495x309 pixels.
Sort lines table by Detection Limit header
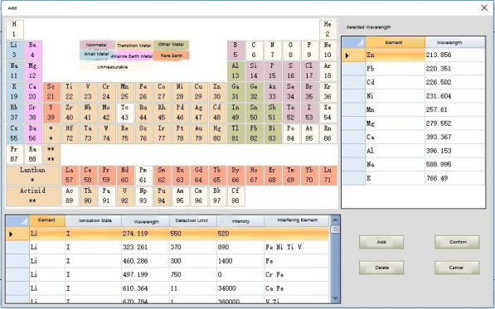193,220
